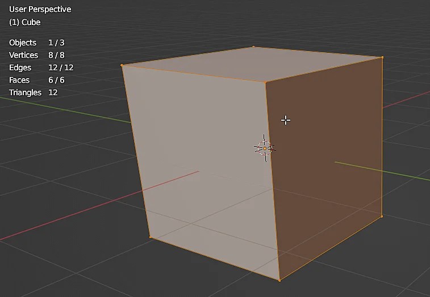Click the "Objects" statistics label
This screenshot has width=430, height=297.
[23, 43]
